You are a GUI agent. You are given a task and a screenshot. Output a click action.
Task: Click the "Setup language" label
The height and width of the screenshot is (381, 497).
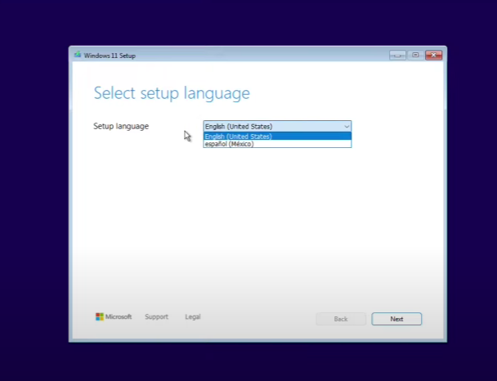121,126
